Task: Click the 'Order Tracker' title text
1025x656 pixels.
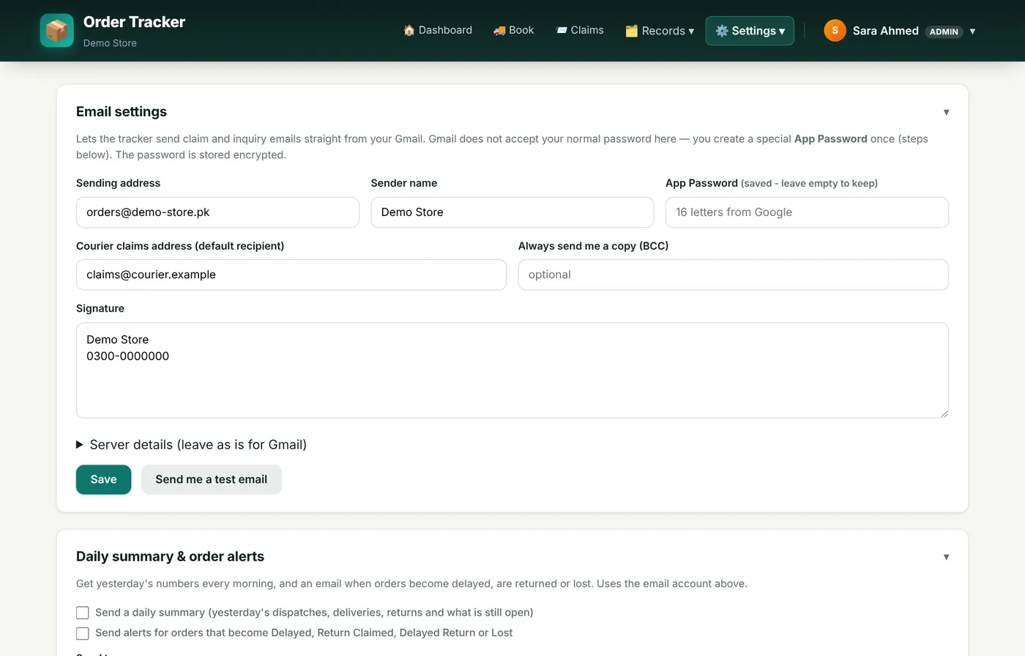Action: point(134,22)
